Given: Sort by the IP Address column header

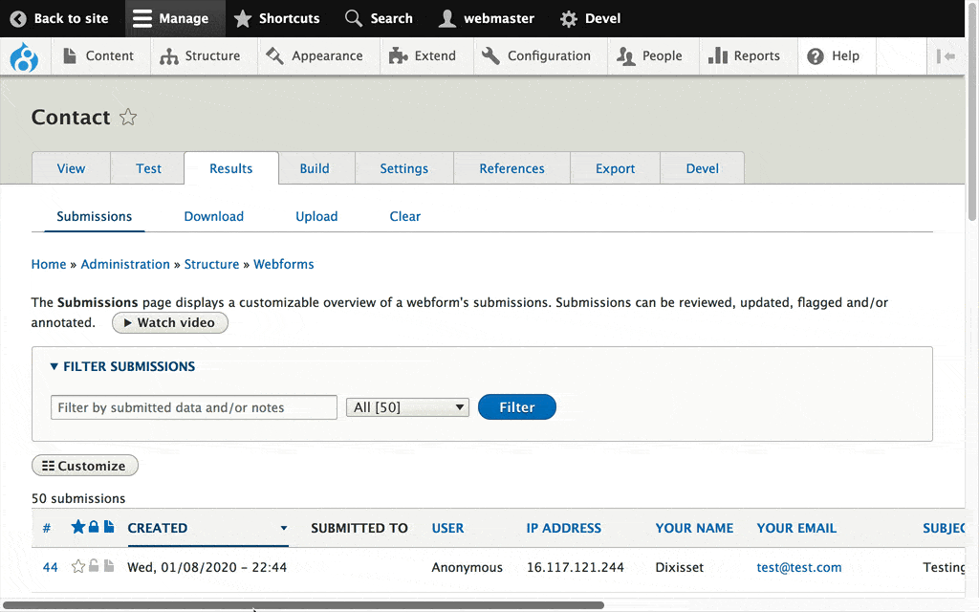Looking at the screenshot, I should (564, 528).
